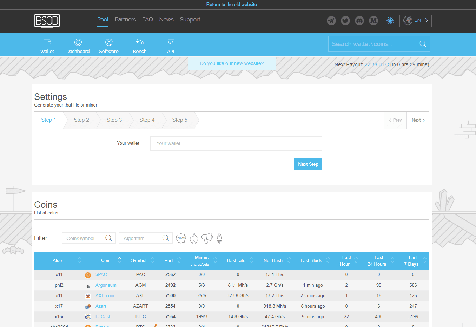
Task: Click the AXE coin logo icon
Action: click(x=88, y=296)
